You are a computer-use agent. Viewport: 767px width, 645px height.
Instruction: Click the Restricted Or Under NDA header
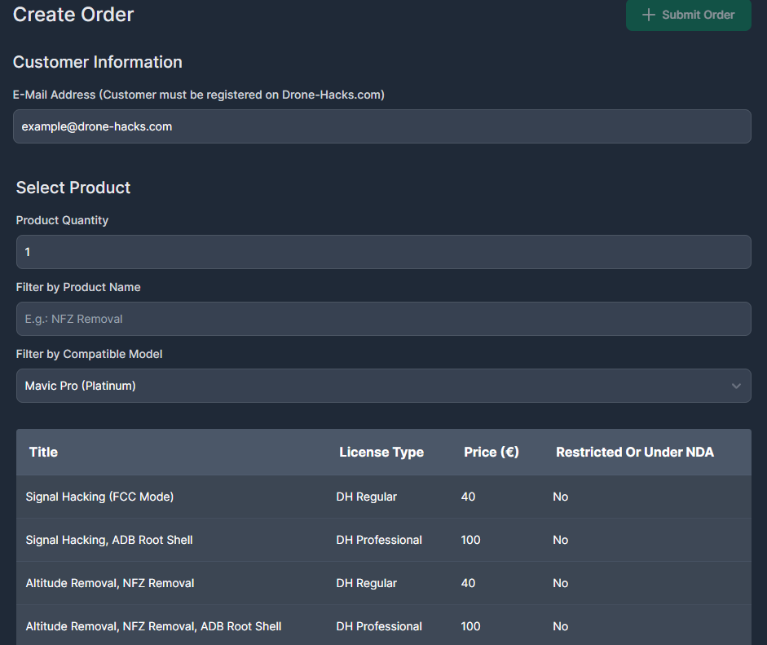coord(634,452)
